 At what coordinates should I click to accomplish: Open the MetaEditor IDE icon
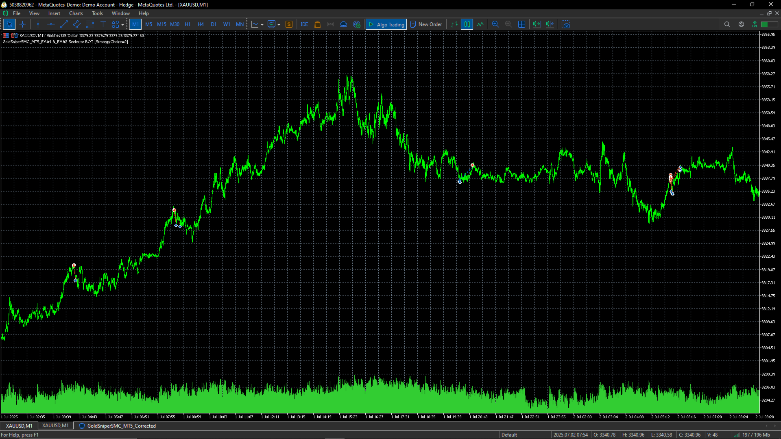tap(304, 24)
